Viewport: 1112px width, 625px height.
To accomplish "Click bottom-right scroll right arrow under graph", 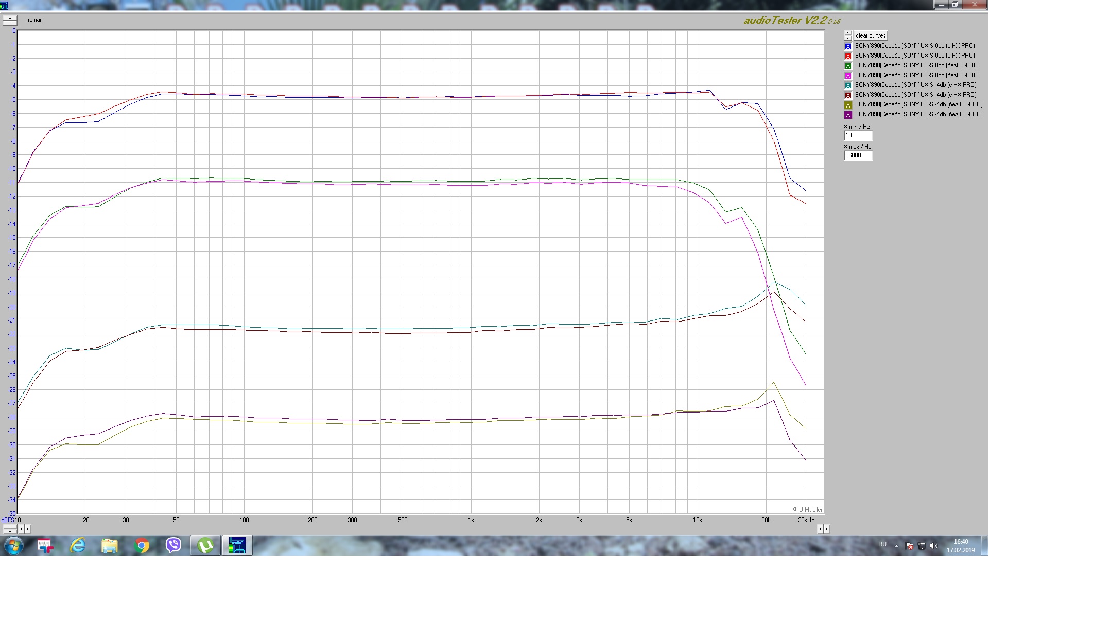I will [827, 529].
